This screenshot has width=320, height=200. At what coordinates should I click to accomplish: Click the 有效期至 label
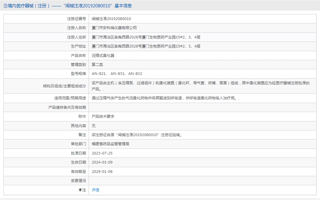[78, 172]
